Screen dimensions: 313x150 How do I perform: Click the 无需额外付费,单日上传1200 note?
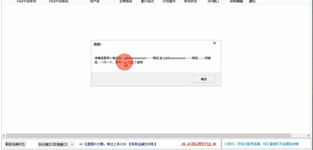pyautogui.click(x=118, y=144)
